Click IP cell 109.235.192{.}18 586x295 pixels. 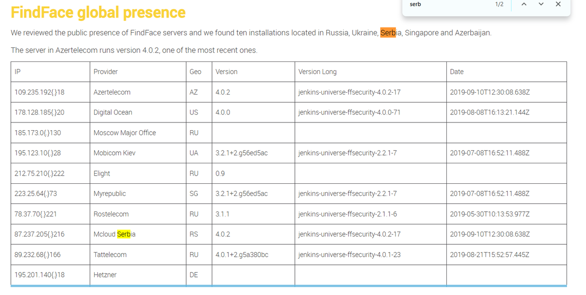tap(50, 92)
